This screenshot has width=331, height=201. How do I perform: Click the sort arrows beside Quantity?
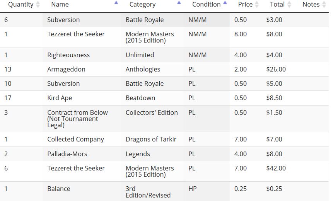[x=38, y=5]
